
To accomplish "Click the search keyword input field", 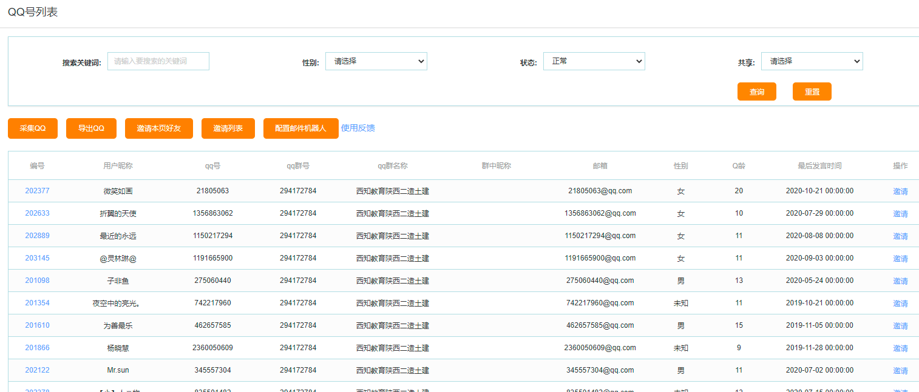I will pos(158,61).
